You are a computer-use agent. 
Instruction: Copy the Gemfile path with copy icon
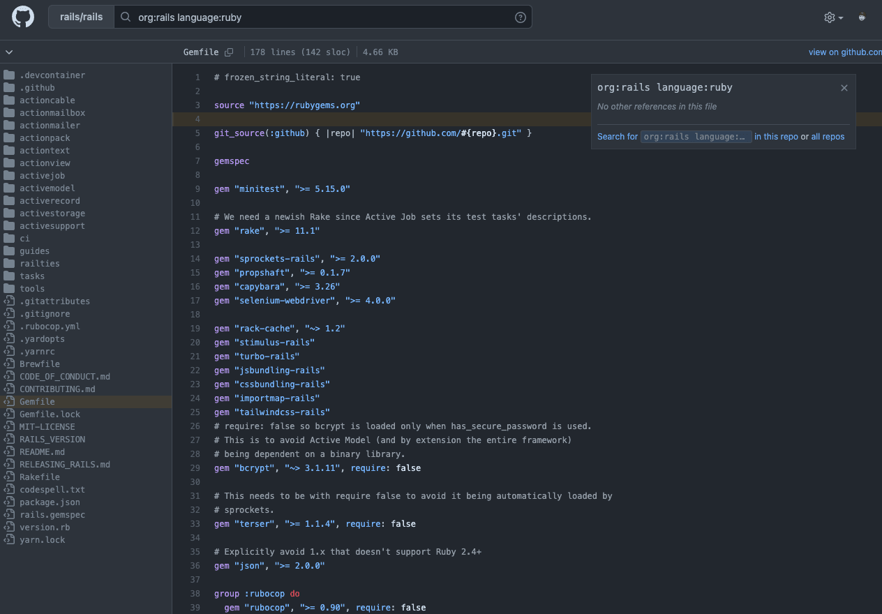click(229, 52)
